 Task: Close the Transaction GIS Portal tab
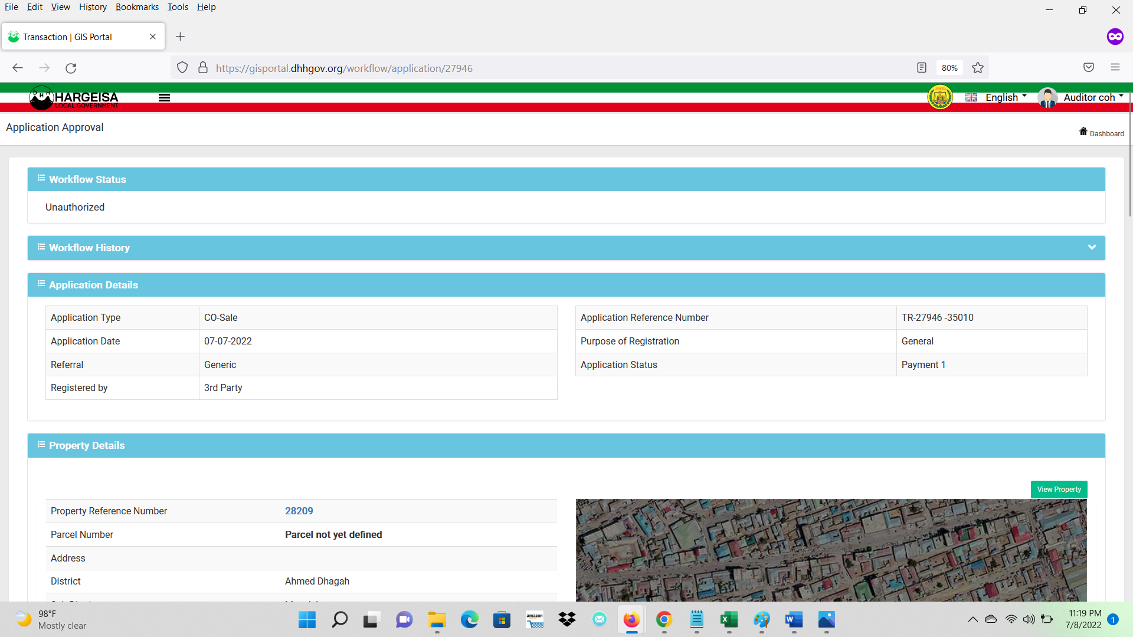click(153, 37)
